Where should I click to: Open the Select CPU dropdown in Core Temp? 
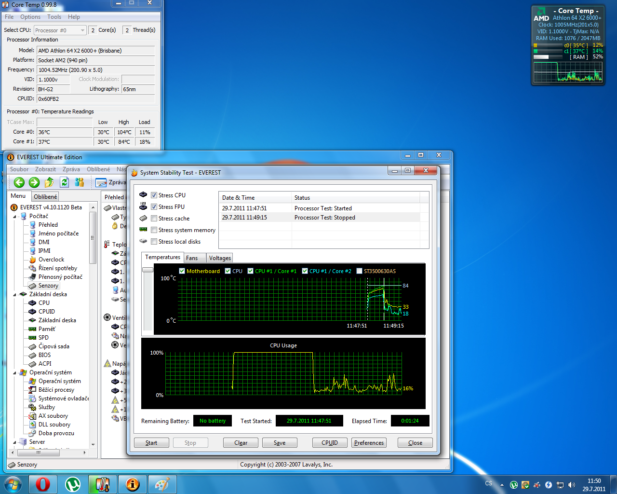[60, 30]
